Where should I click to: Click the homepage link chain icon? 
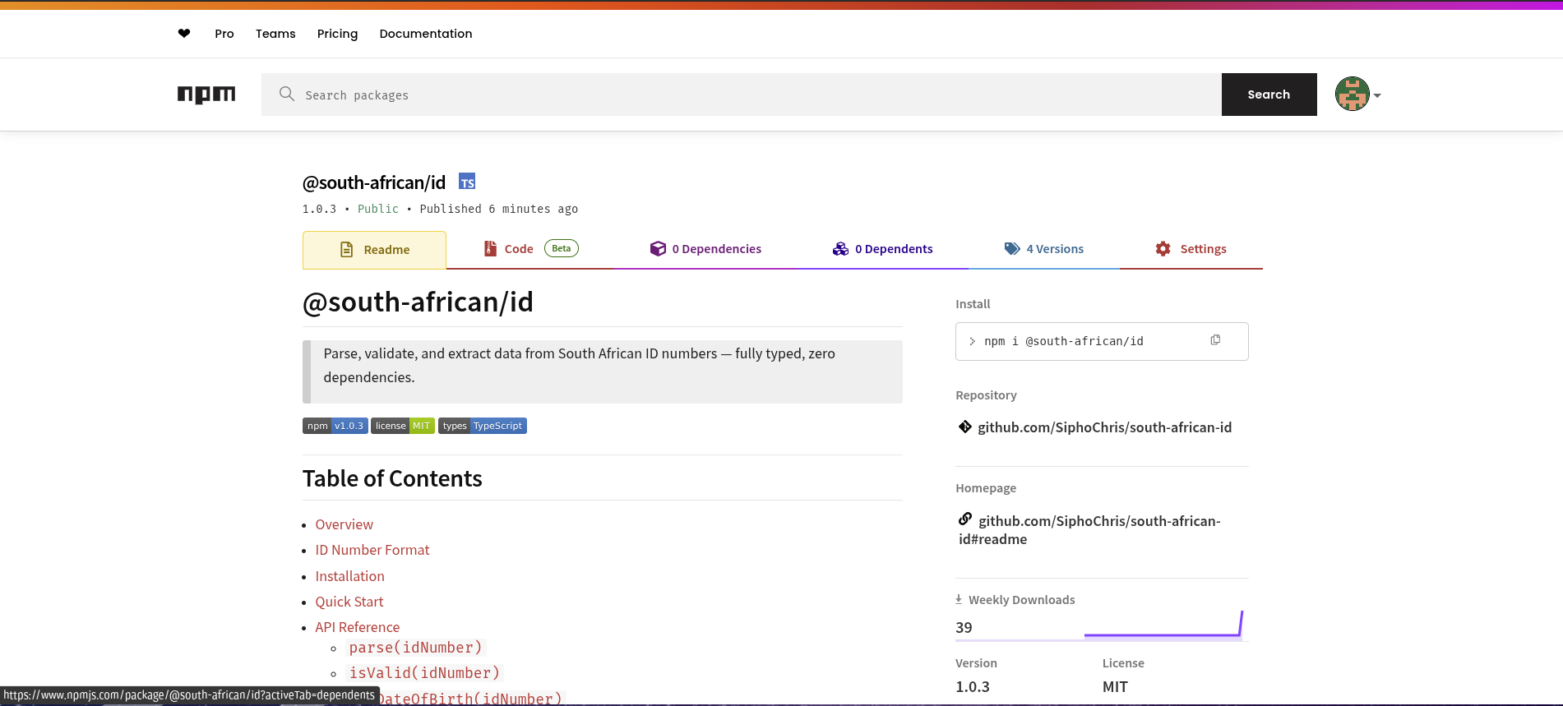tap(965, 519)
